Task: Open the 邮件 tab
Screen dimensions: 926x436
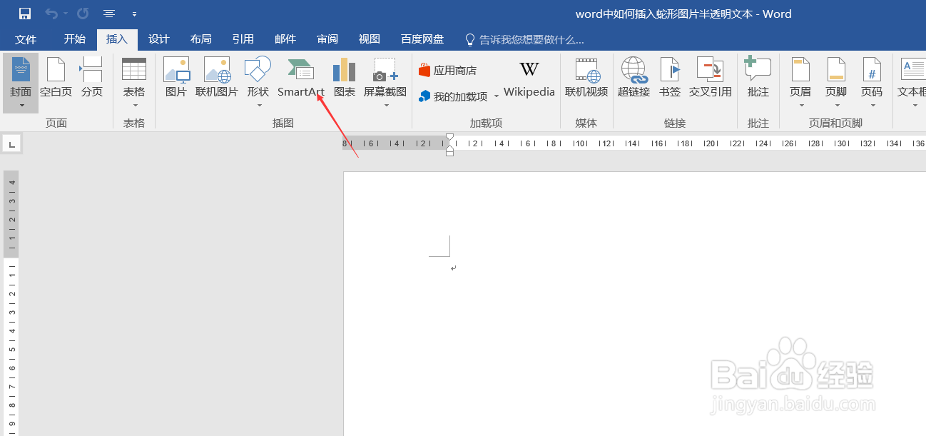Action: click(x=285, y=39)
